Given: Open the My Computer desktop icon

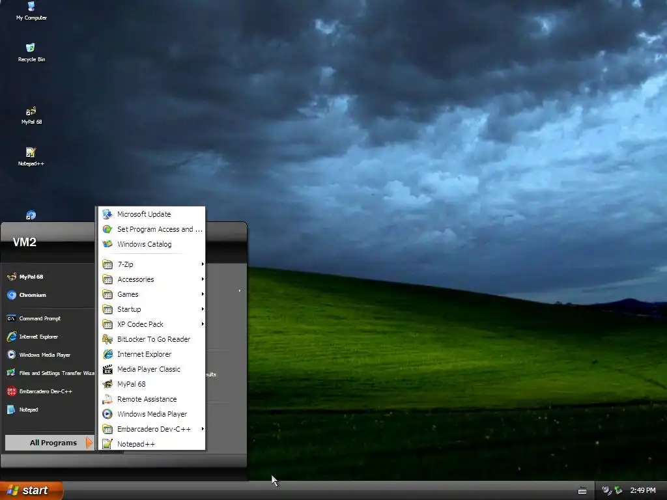Looking at the screenshot, I should [31, 10].
